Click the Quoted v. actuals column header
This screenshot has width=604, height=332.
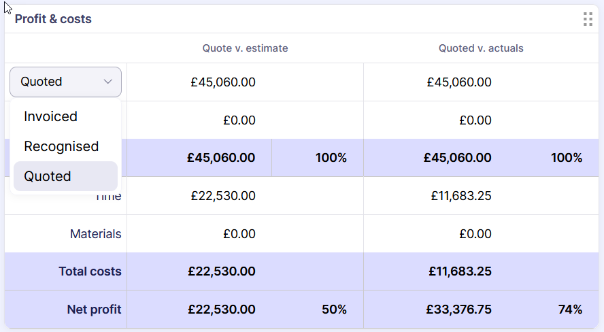click(481, 48)
